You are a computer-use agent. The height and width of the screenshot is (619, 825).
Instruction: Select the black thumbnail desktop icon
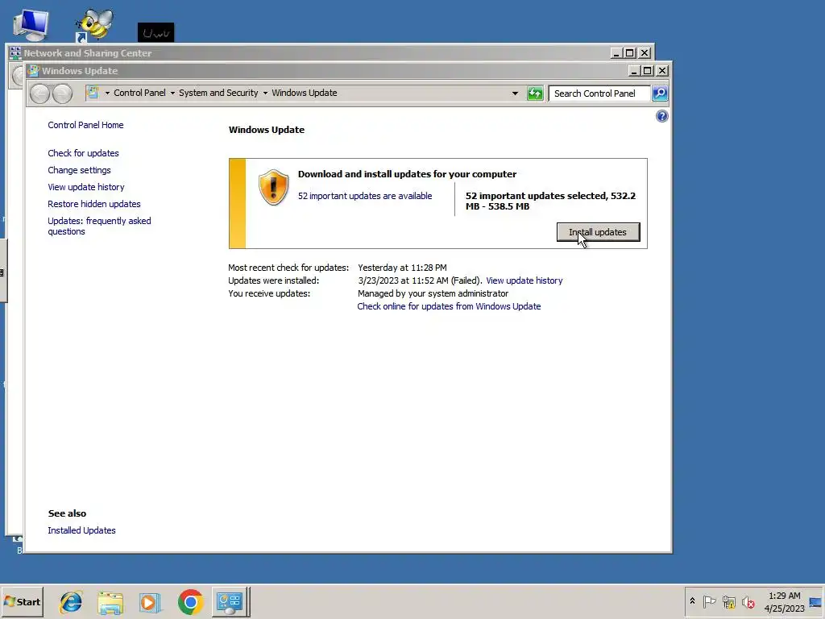tap(155, 32)
